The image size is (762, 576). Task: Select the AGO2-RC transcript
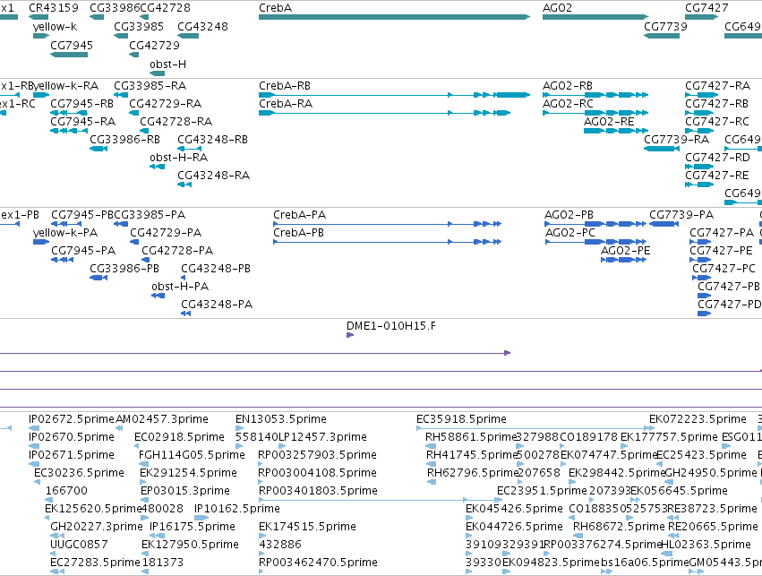point(595,113)
